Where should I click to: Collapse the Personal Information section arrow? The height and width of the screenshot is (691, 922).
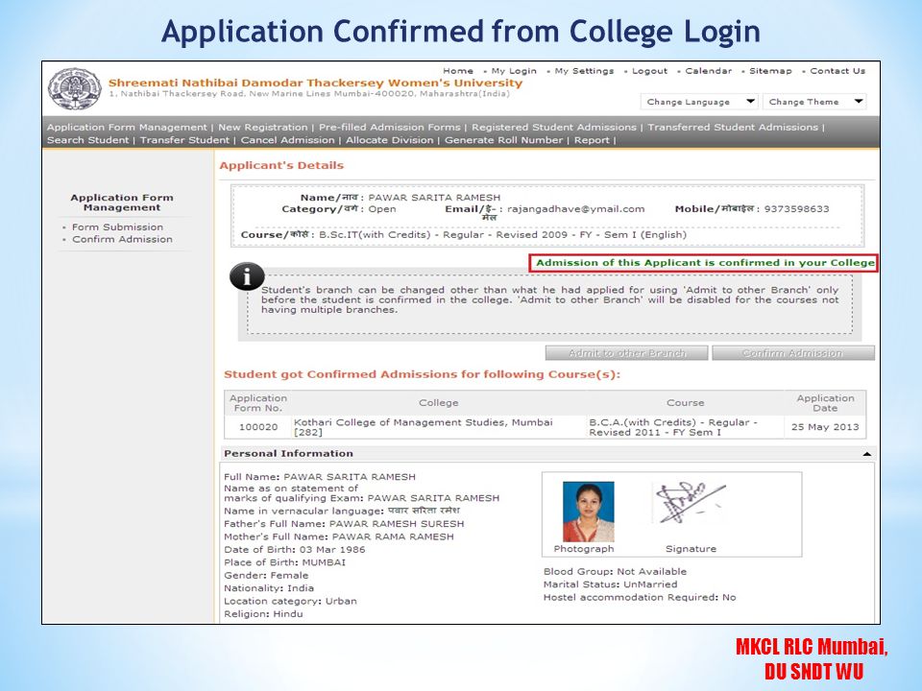(x=866, y=454)
